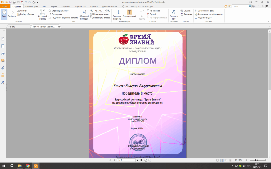Open the security lock panel in sidebar
This screenshot has height=169, width=271.
pyautogui.click(x=3, y=75)
